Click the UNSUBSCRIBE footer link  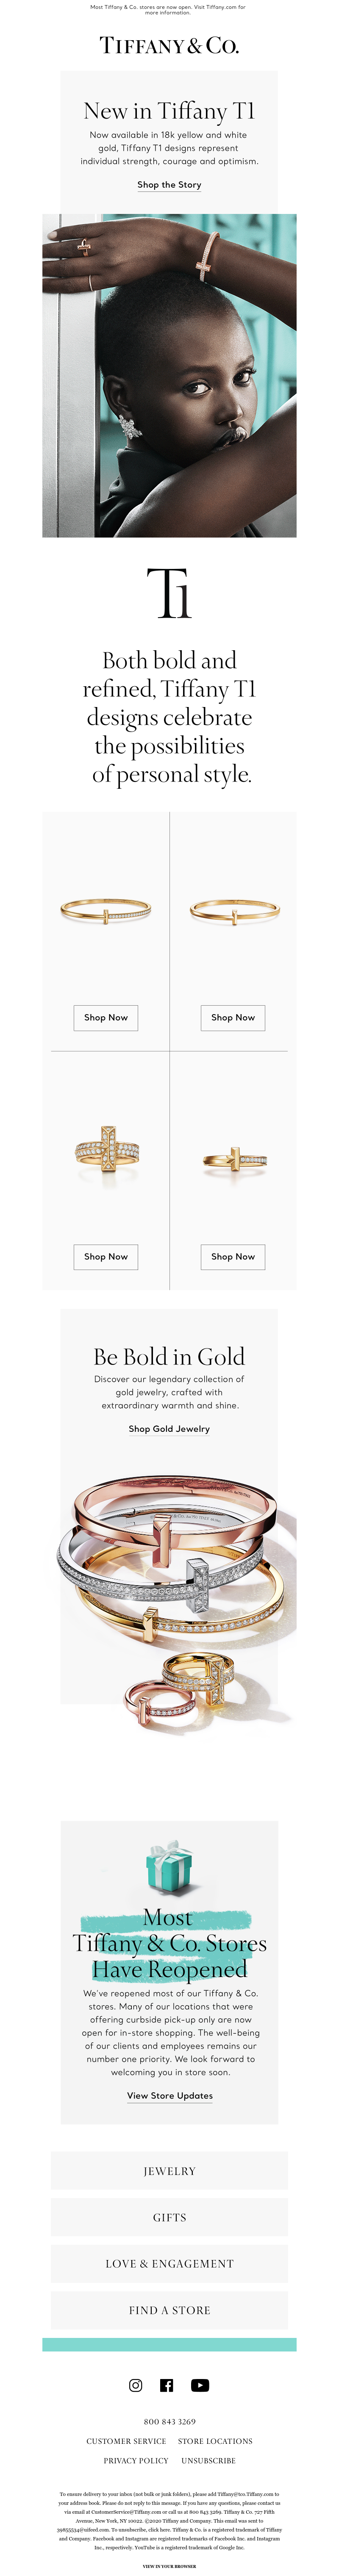(x=208, y=2460)
